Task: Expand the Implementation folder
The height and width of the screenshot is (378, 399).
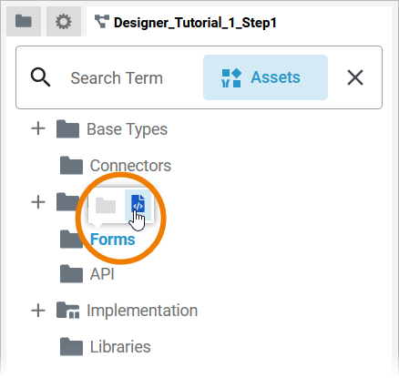Action: (x=38, y=311)
